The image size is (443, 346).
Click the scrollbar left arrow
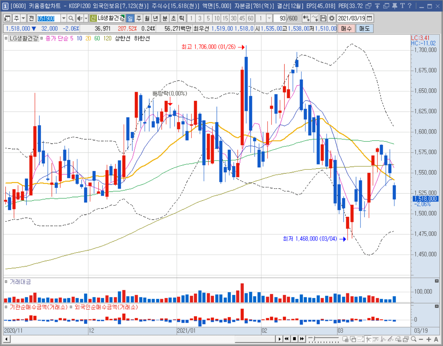(6, 339)
